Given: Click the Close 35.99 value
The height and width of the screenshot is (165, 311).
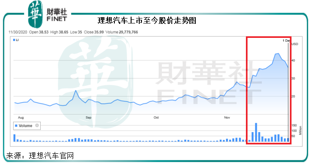Looking at the screenshot, I should 94,32.
